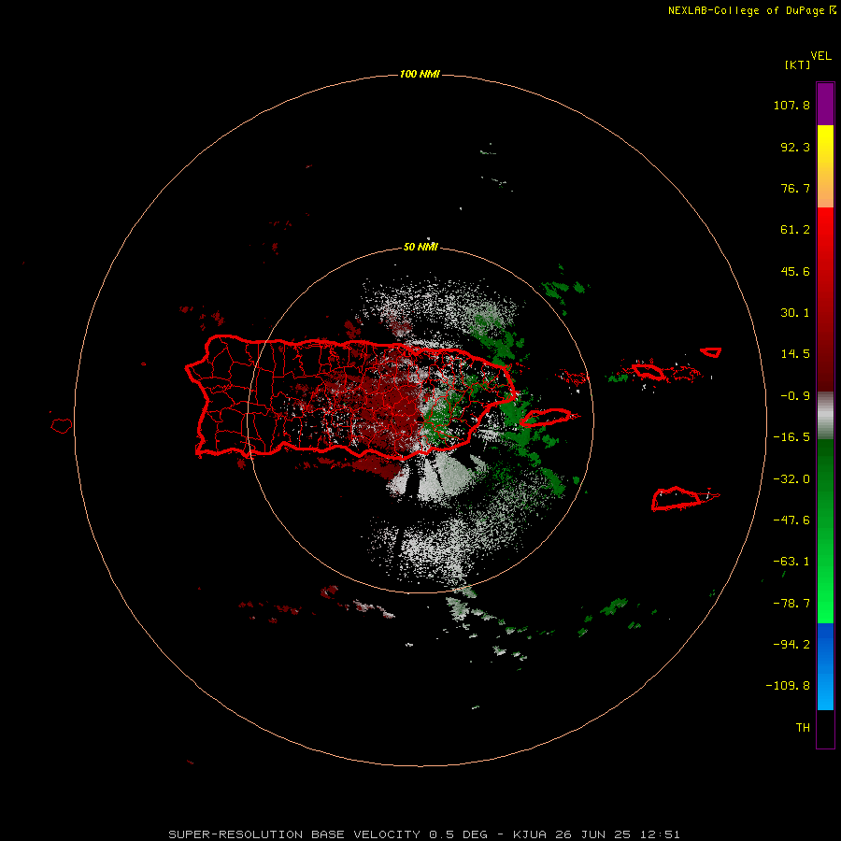
Task: Click the -109.8 velocity scale value
Action: (788, 686)
